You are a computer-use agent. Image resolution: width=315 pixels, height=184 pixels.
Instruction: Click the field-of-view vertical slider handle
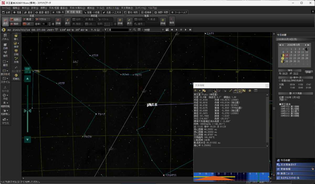tap(28, 111)
